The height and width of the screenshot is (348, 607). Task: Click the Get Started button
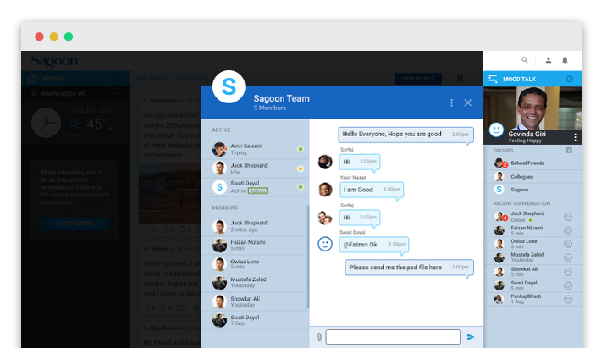point(75,224)
